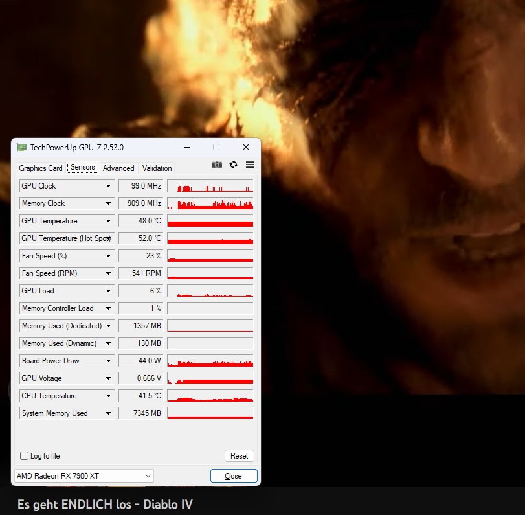The width and height of the screenshot is (525, 515).
Task: Expand the Memory Used (Dedicated) dropdown
Action: (108, 326)
